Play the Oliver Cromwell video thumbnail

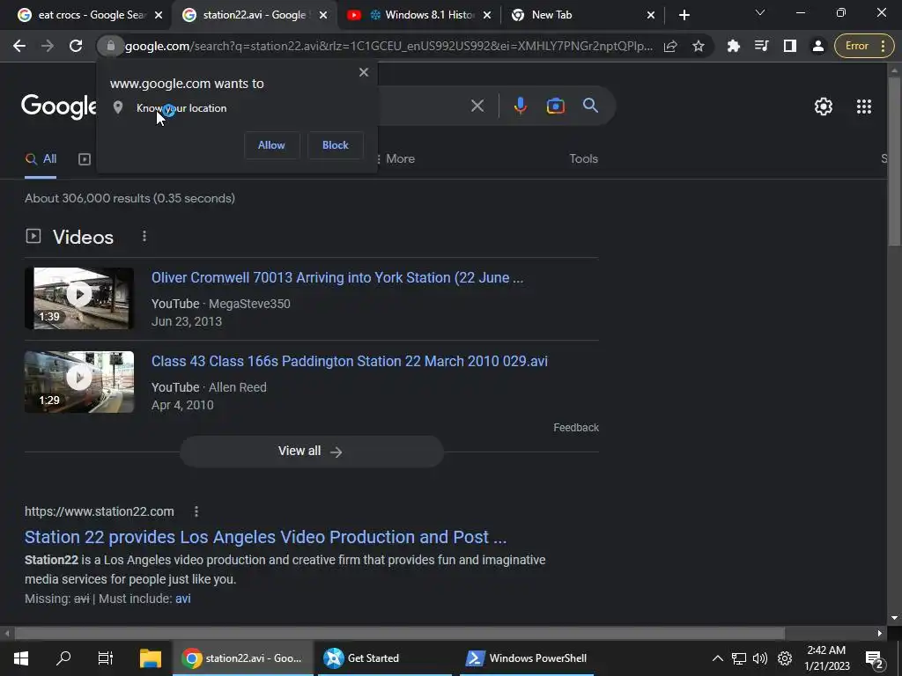[79, 298]
